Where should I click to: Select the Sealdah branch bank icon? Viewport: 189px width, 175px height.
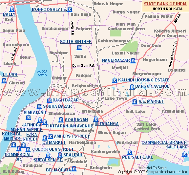60,155
